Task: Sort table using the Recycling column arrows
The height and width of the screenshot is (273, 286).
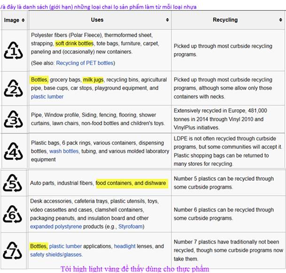Action: coord(281,20)
